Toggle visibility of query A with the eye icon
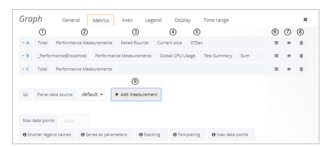Screen dimensions: 325x146 coord(289,43)
